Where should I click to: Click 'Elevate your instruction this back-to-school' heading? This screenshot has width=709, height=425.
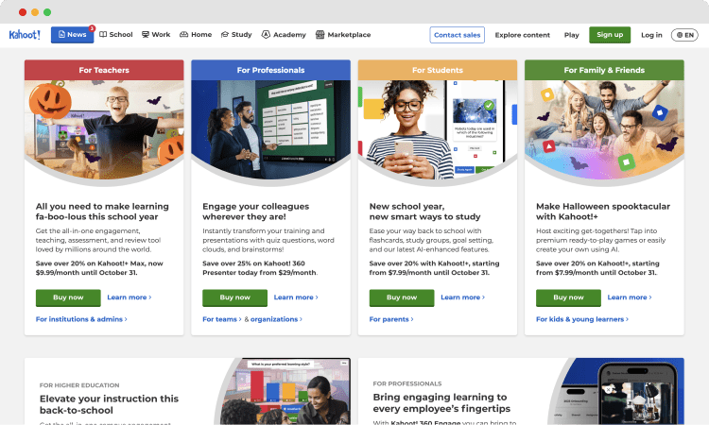pyautogui.click(x=109, y=404)
